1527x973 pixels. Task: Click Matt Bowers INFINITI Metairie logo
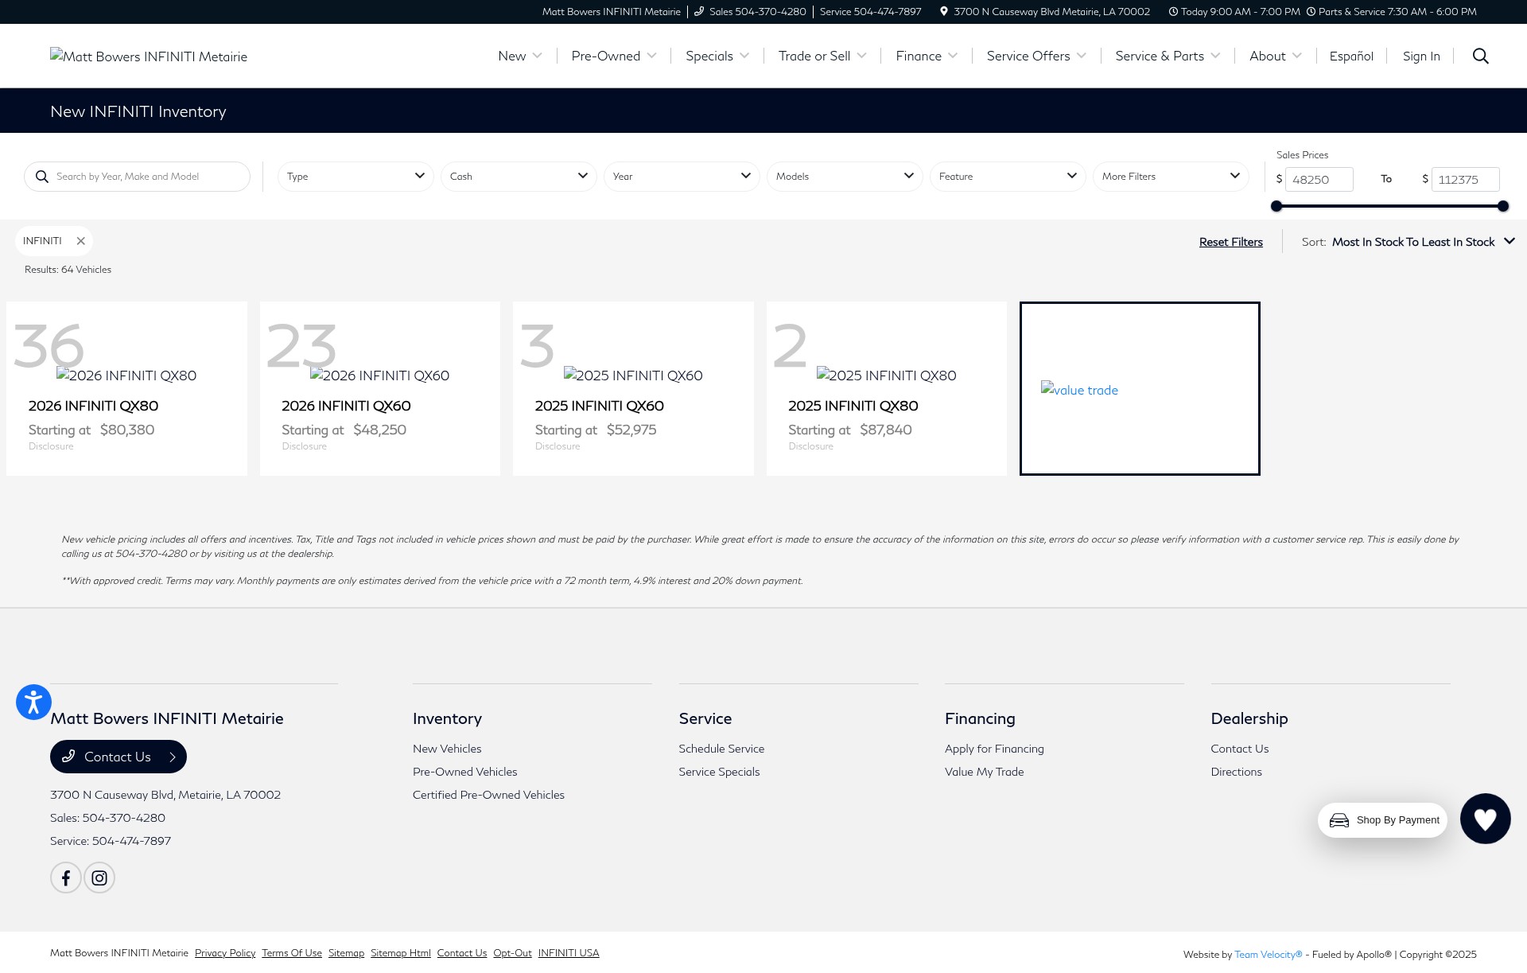(x=149, y=56)
